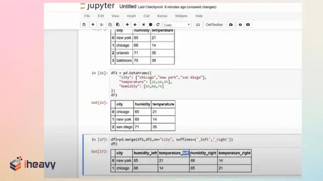
Task: Run the current cell button
Action: pos(144,25)
